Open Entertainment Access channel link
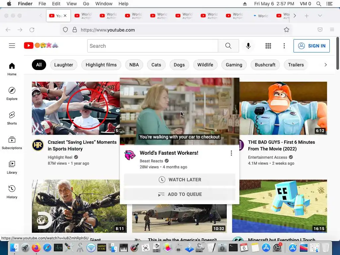This screenshot has width=340, height=255. pyautogui.click(x=268, y=157)
